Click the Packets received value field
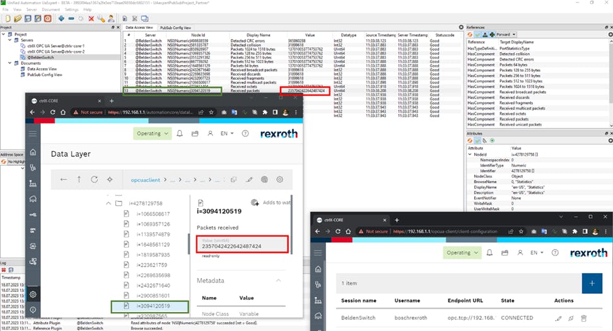 pos(242,244)
